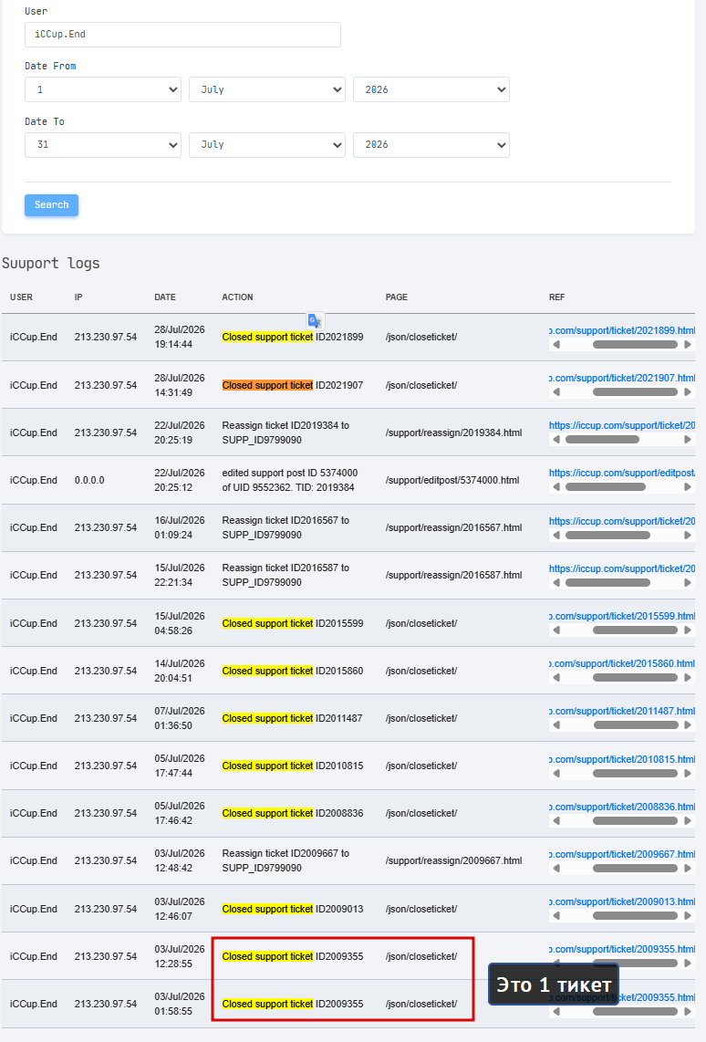Click the DATE column header
Viewport: 706px width, 1042px height.
click(165, 297)
